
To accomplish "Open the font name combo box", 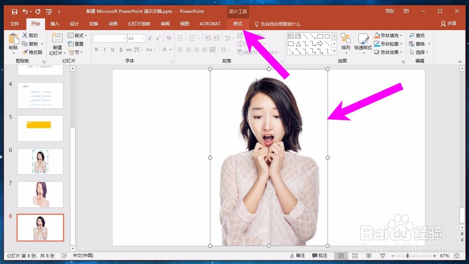I will click(x=109, y=39).
